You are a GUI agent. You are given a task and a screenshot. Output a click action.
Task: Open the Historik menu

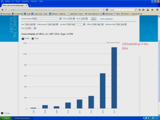point(18,1)
